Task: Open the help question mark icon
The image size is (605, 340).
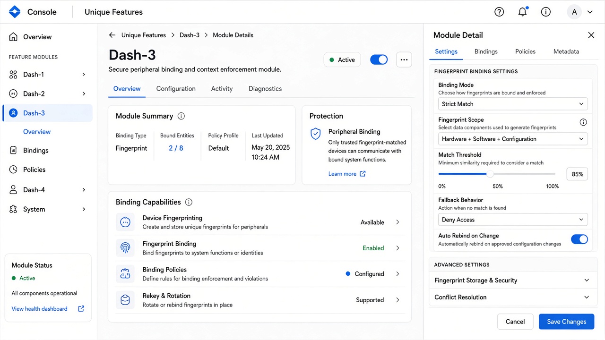Action: click(x=499, y=12)
